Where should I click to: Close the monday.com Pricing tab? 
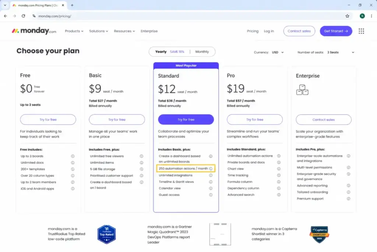63,5
